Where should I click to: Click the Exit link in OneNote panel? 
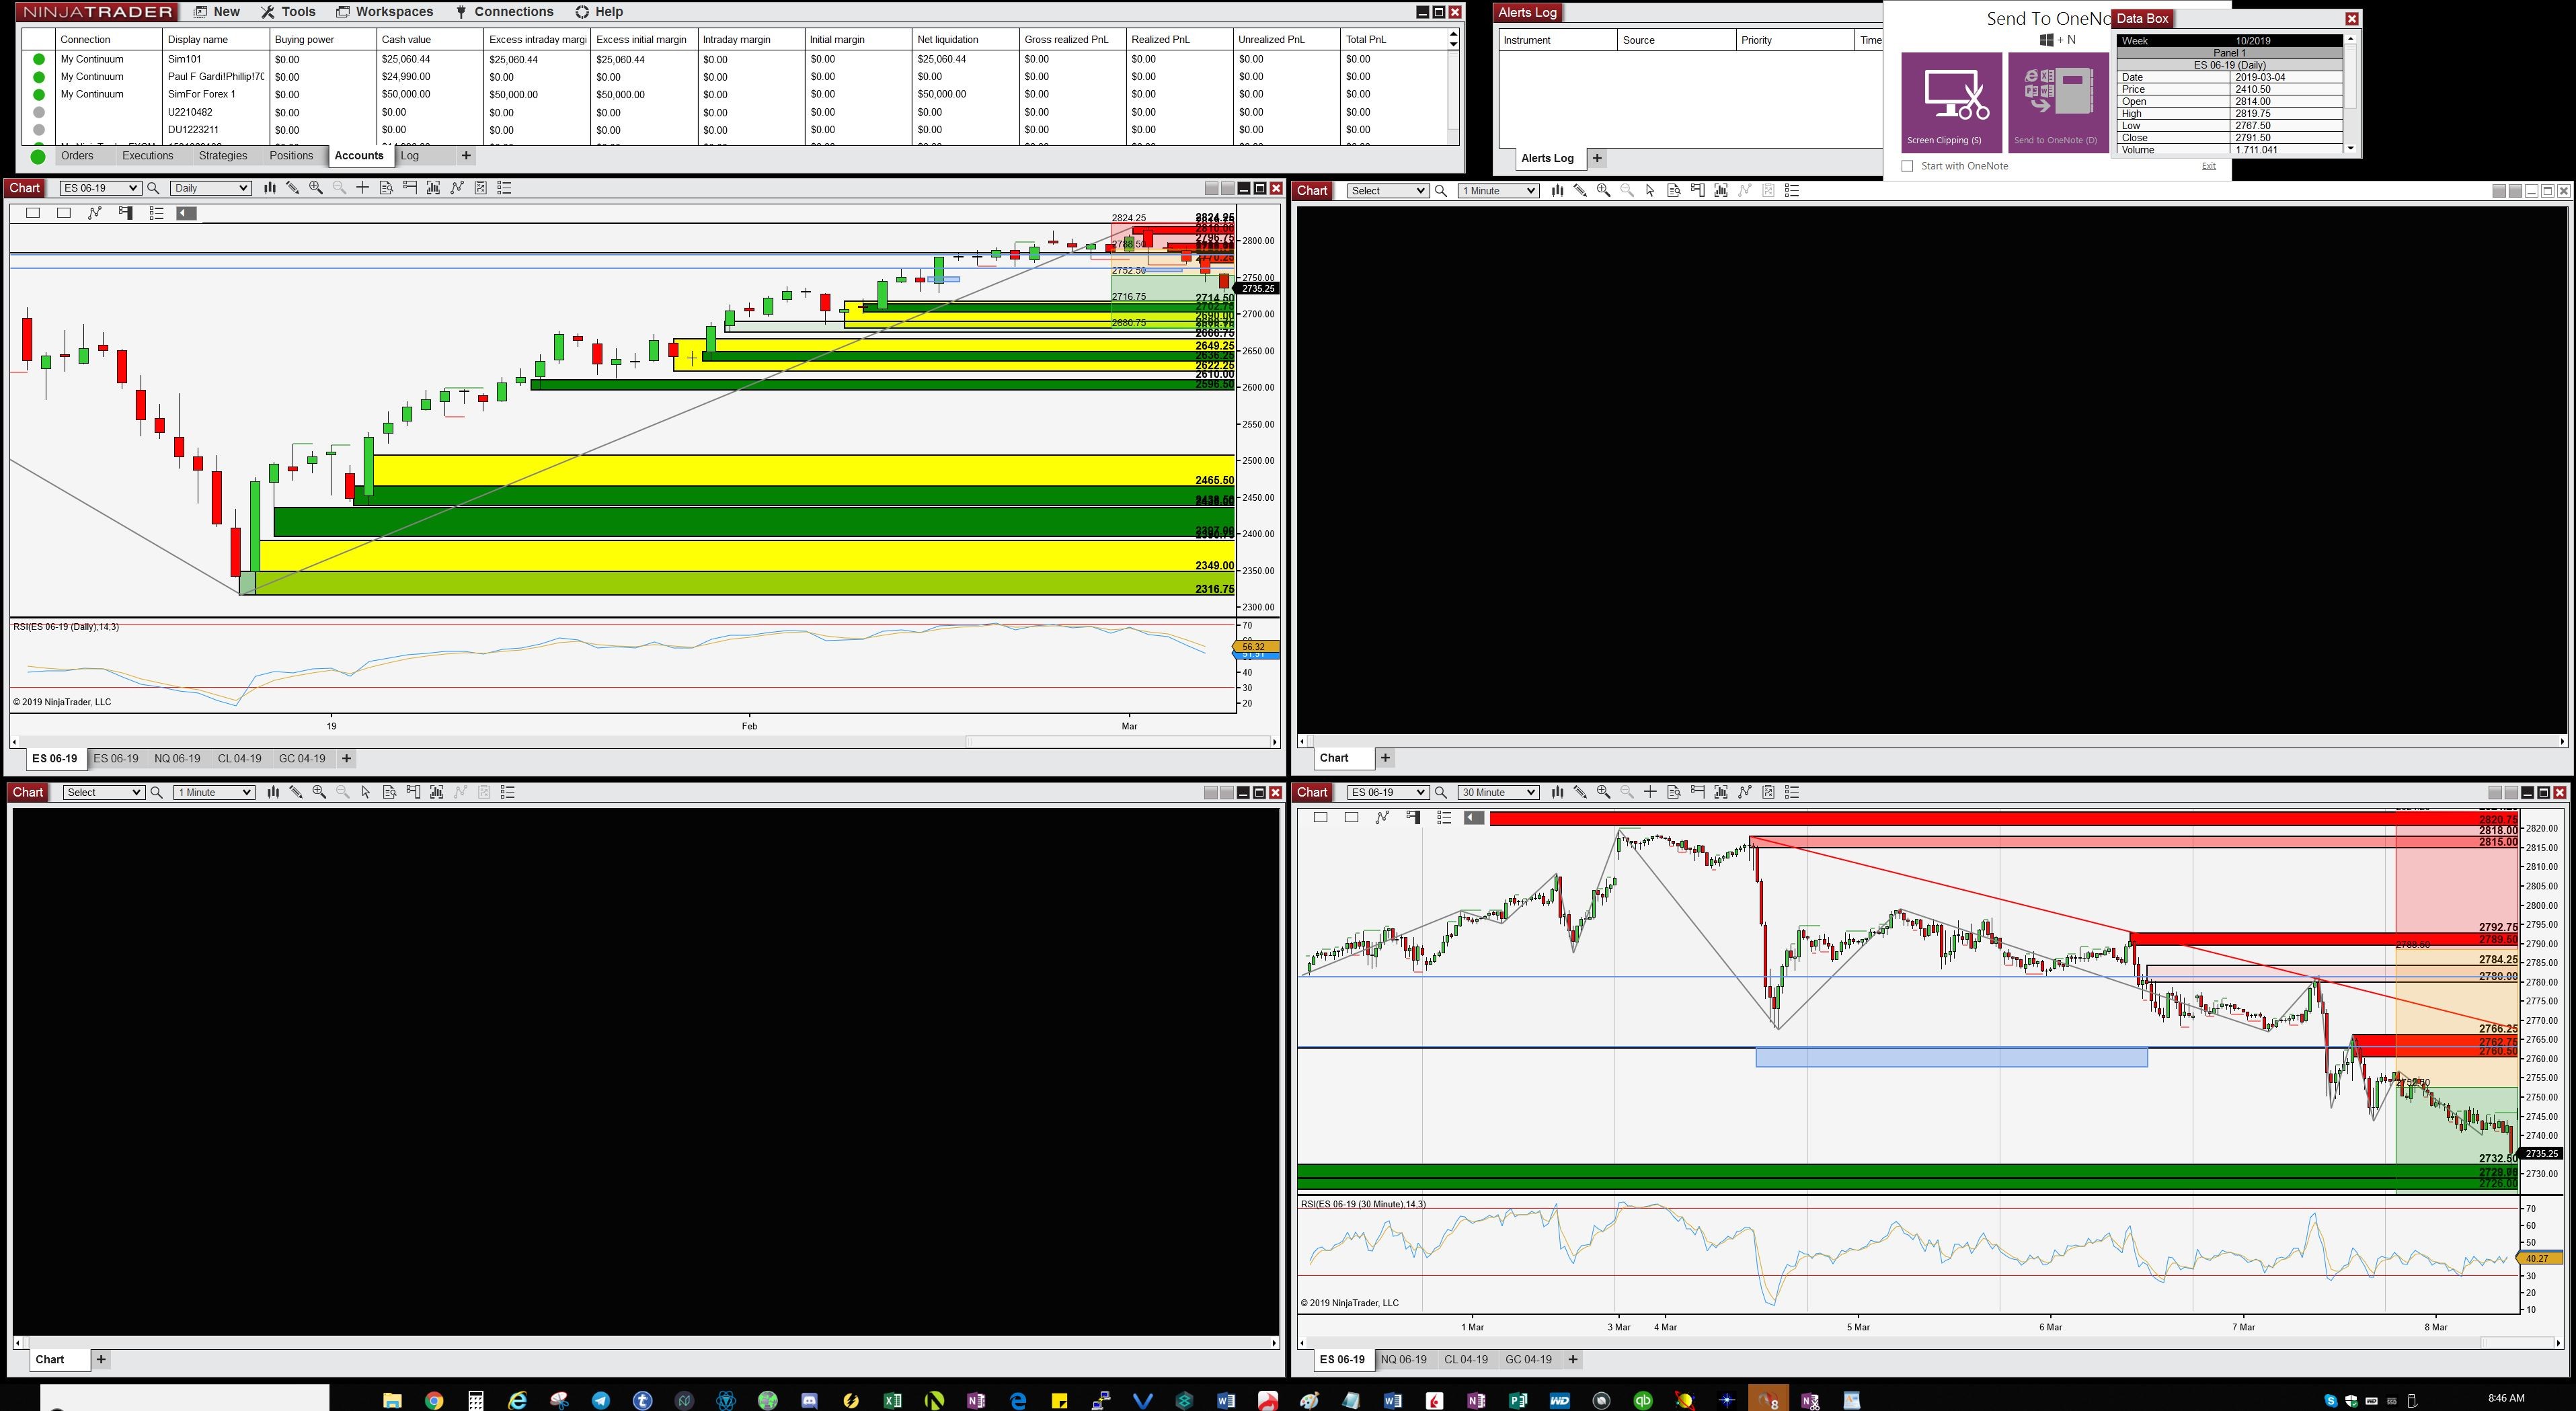tap(2208, 166)
